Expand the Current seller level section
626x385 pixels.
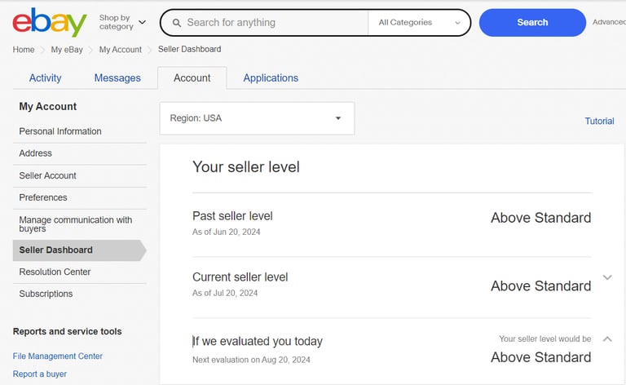607,277
